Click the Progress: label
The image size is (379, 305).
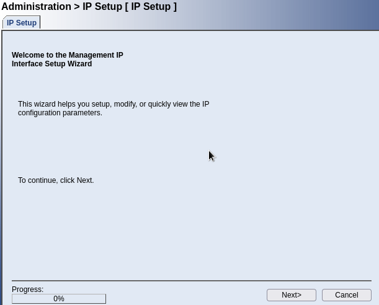pos(27,290)
